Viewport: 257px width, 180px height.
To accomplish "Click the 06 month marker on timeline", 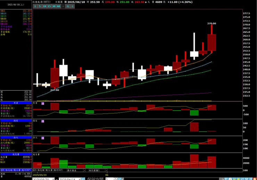I will (x=107, y=175).
